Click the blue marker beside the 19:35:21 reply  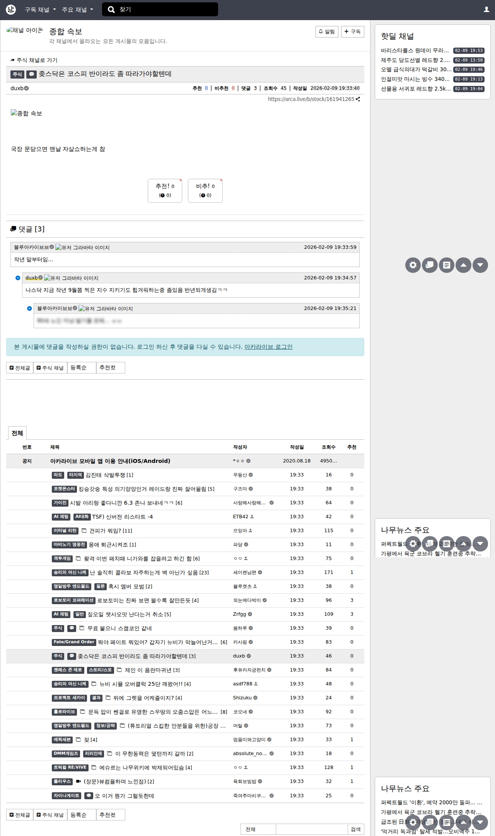[x=29, y=308]
